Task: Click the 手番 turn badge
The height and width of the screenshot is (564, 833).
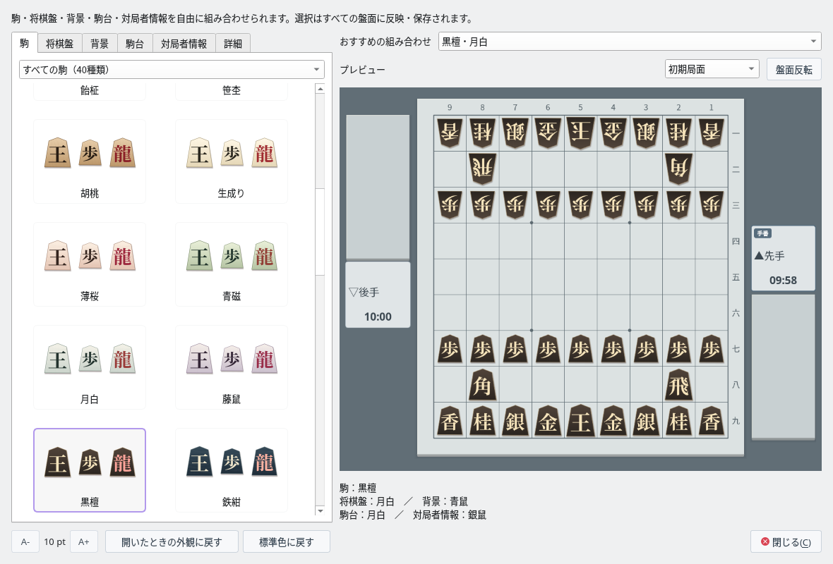Action: tap(762, 233)
